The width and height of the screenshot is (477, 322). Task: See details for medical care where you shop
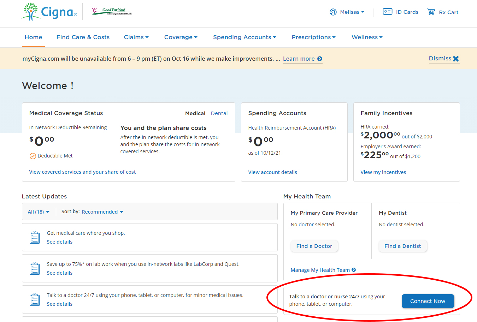[x=59, y=242]
